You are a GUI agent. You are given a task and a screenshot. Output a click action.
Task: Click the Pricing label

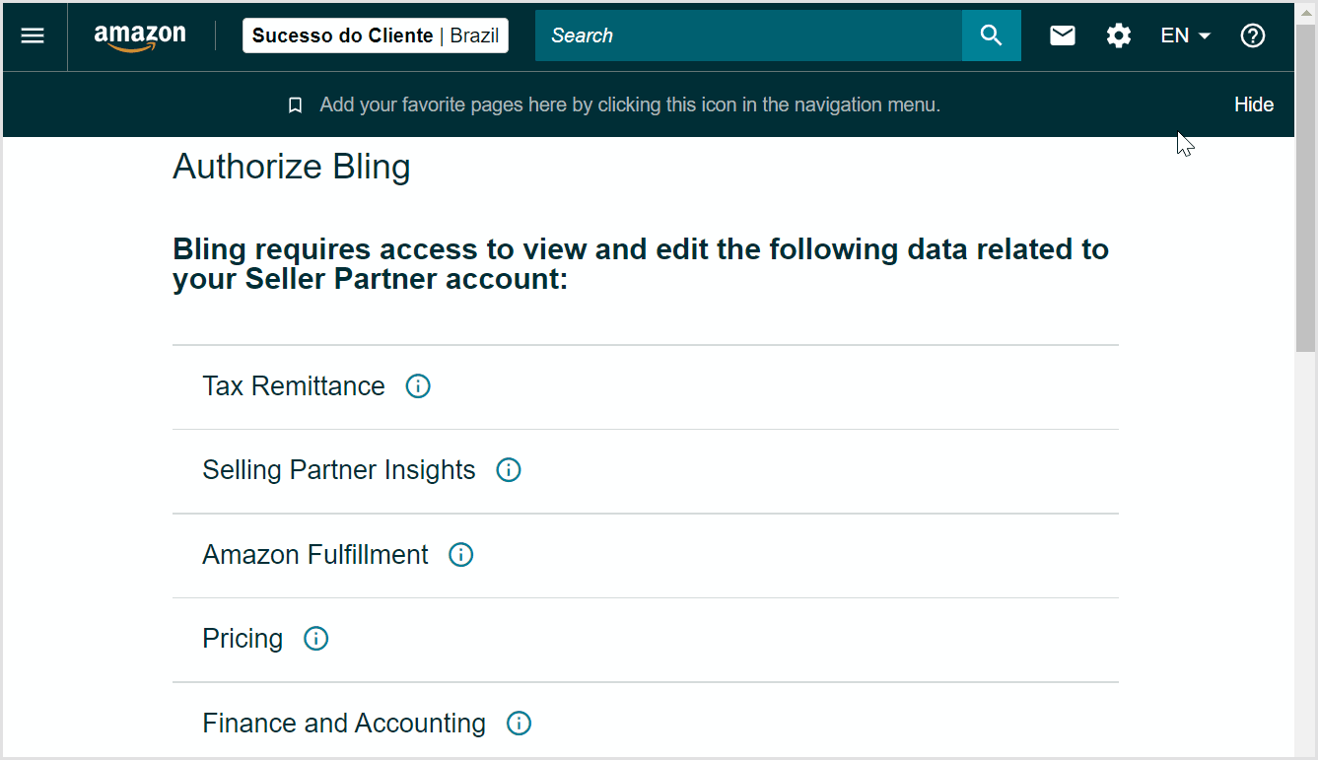click(x=243, y=639)
